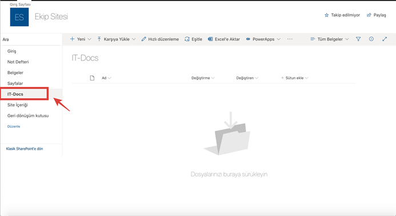Click the Eşitle button label

pyautogui.click(x=197, y=39)
